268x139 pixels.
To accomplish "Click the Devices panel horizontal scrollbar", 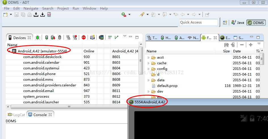I will coord(69,107).
